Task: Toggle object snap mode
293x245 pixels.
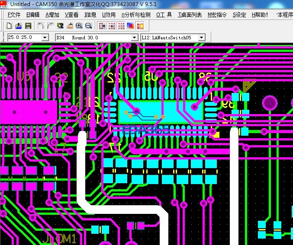Action: pos(102,26)
